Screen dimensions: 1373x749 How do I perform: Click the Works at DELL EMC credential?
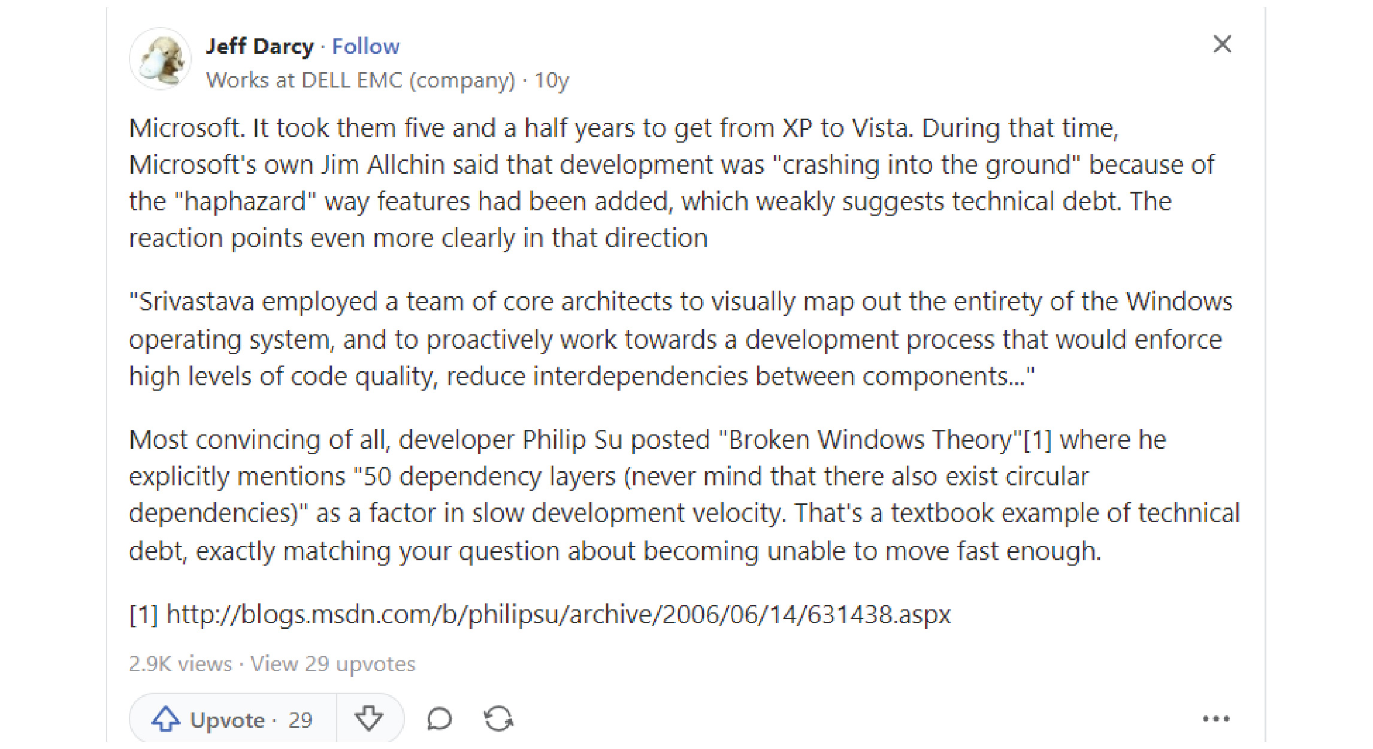click(361, 80)
